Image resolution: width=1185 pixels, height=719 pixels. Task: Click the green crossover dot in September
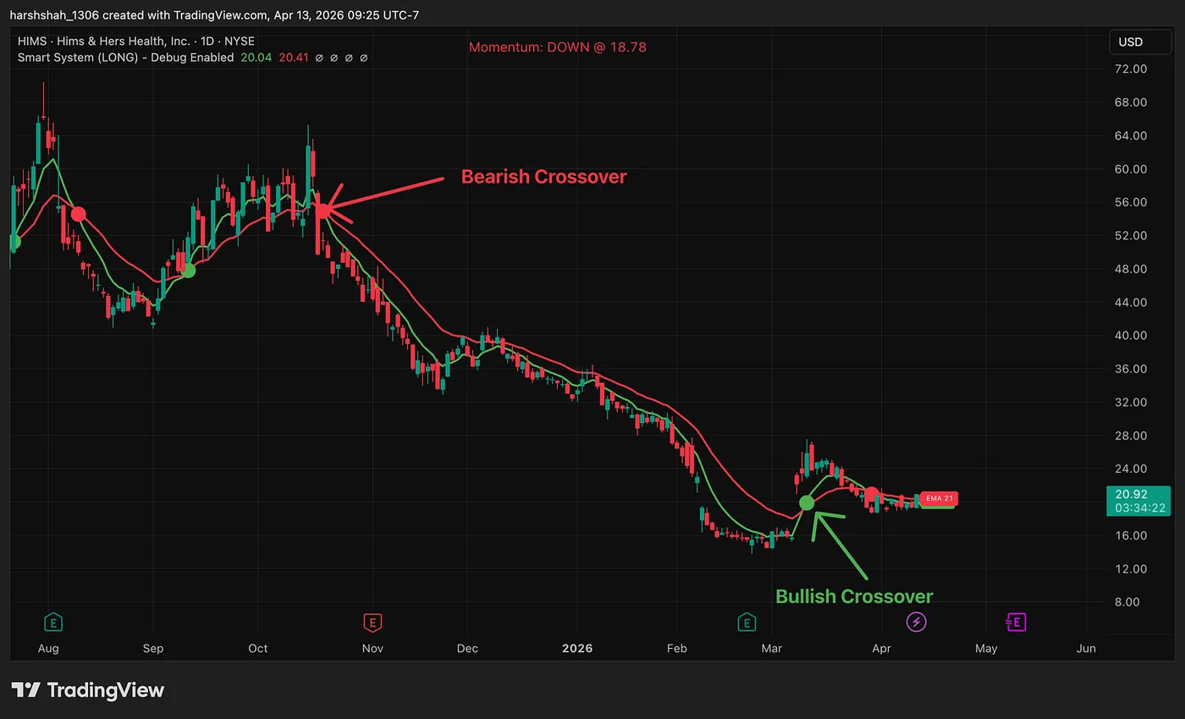coord(188,271)
